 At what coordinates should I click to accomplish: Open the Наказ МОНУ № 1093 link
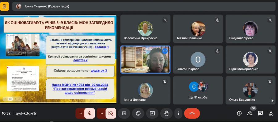tap(80, 89)
